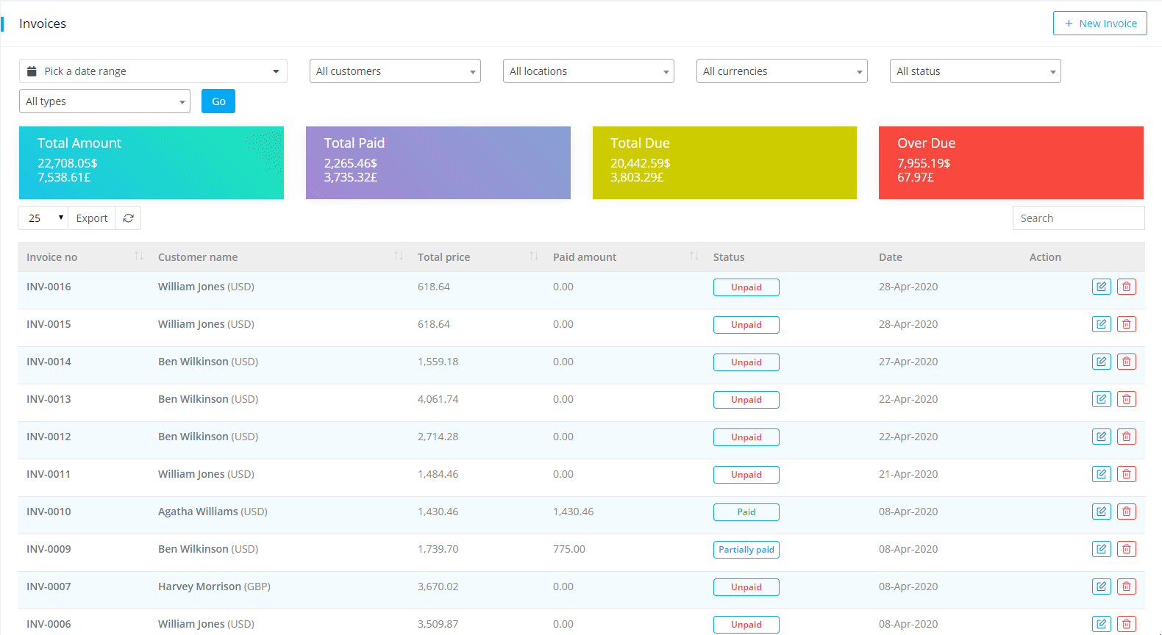Click the invoice Search field
This screenshot has width=1162, height=635.
(1077, 218)
